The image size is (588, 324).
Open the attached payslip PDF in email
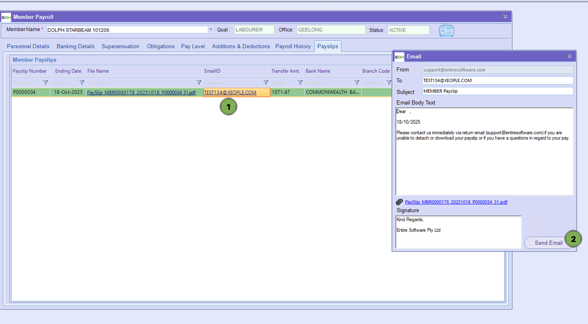456,202
